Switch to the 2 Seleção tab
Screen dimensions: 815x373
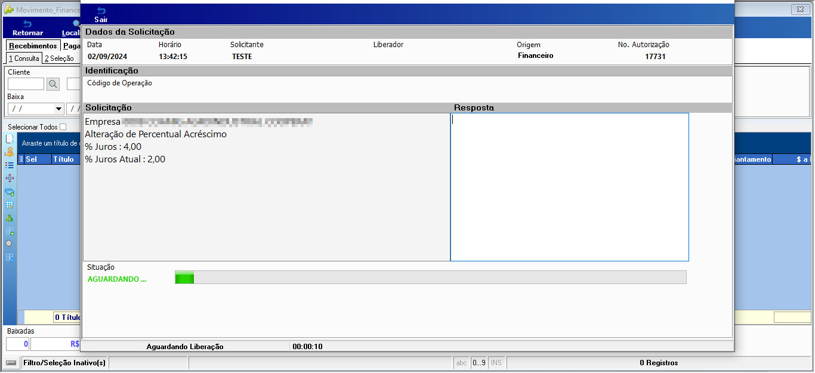click(59, 58)
